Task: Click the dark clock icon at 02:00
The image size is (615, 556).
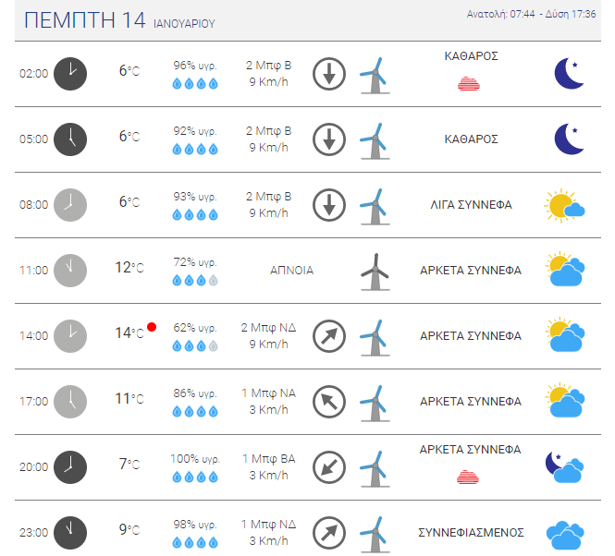Action: coord(70,74)
